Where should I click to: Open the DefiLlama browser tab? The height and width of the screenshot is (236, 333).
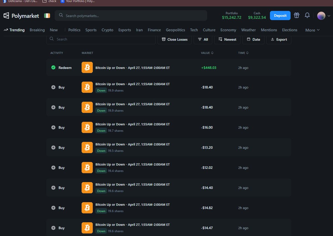tap(20, 1)
